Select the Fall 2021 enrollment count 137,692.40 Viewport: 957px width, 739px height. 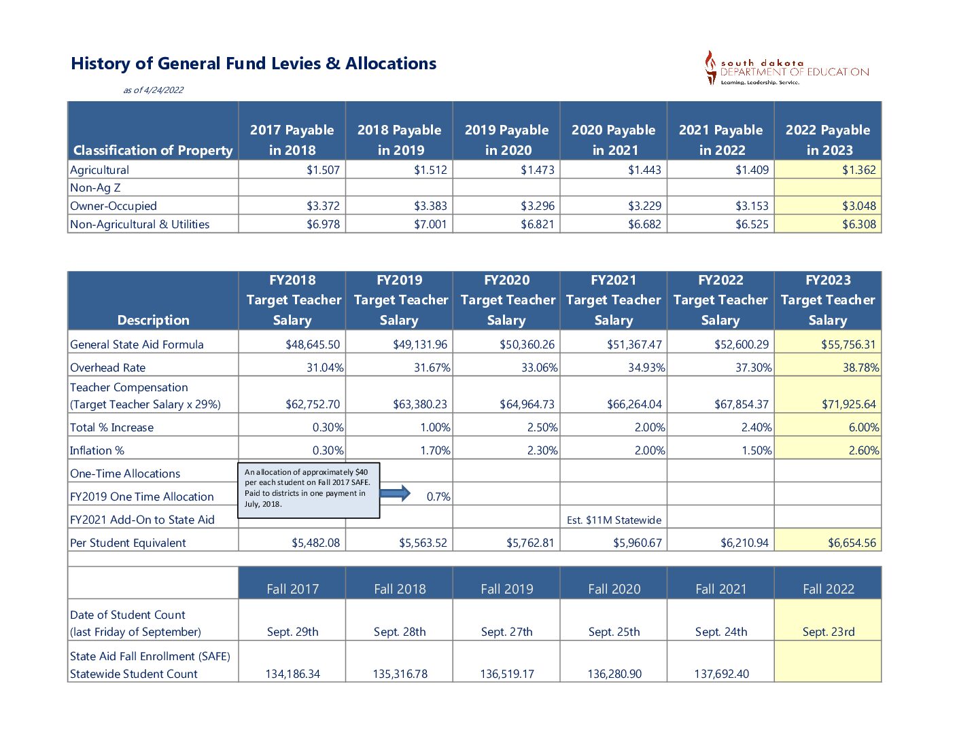pos(721,674)
